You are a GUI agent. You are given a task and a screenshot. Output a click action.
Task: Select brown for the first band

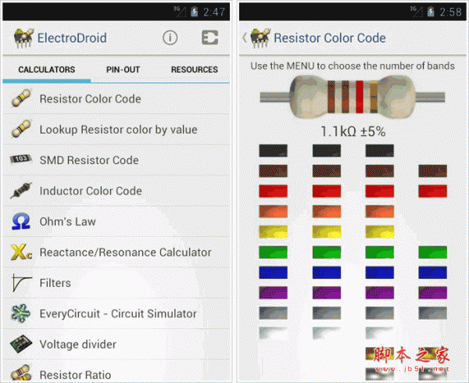point(273,171)
